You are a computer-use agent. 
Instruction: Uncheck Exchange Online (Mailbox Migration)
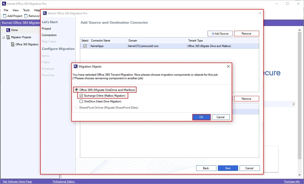(x=81, y=95)
